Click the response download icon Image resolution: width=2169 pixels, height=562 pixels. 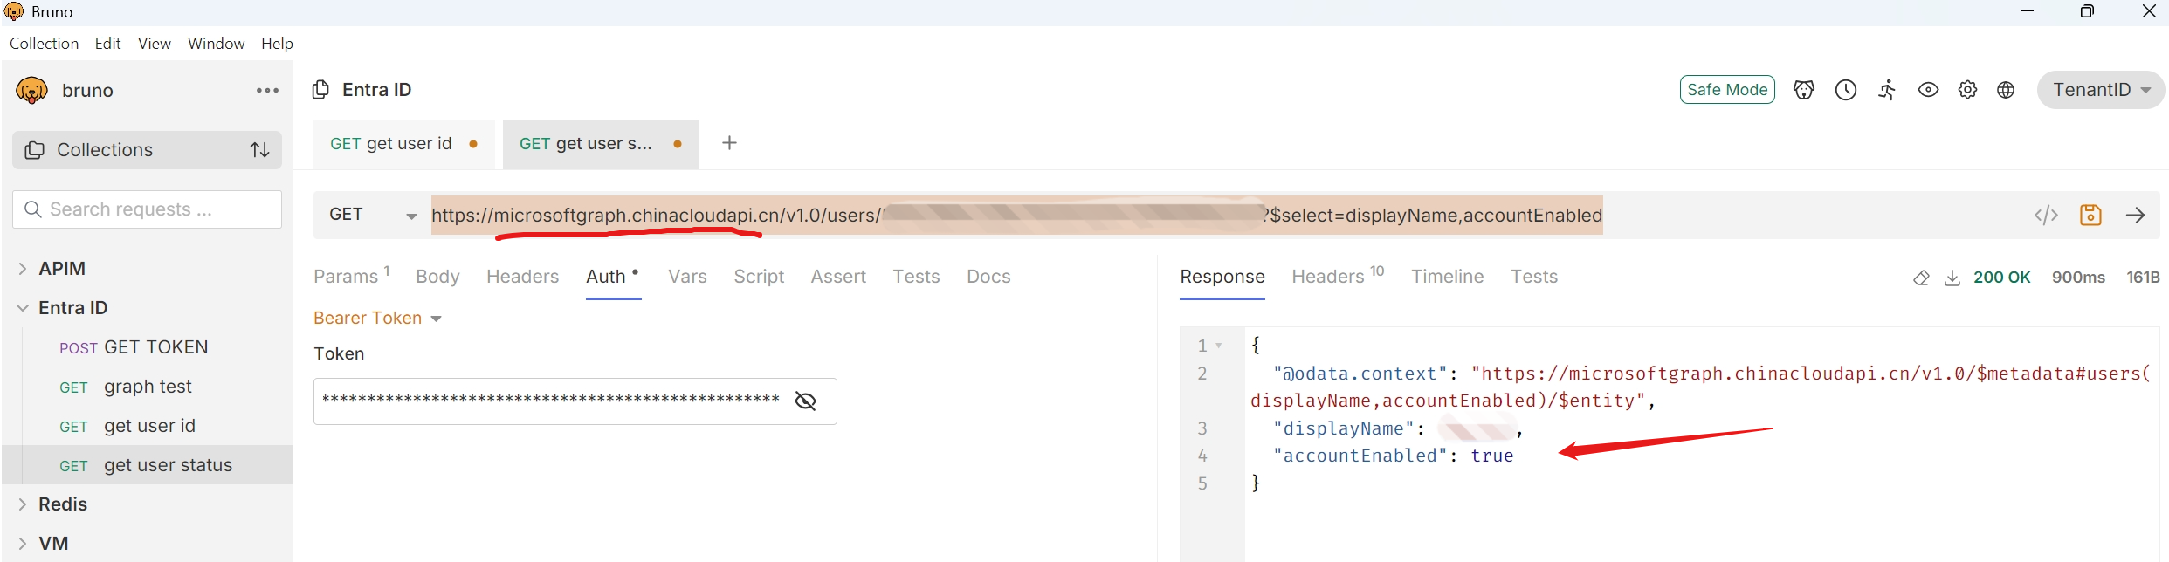pyautogui.click(x=1952, y=278)
